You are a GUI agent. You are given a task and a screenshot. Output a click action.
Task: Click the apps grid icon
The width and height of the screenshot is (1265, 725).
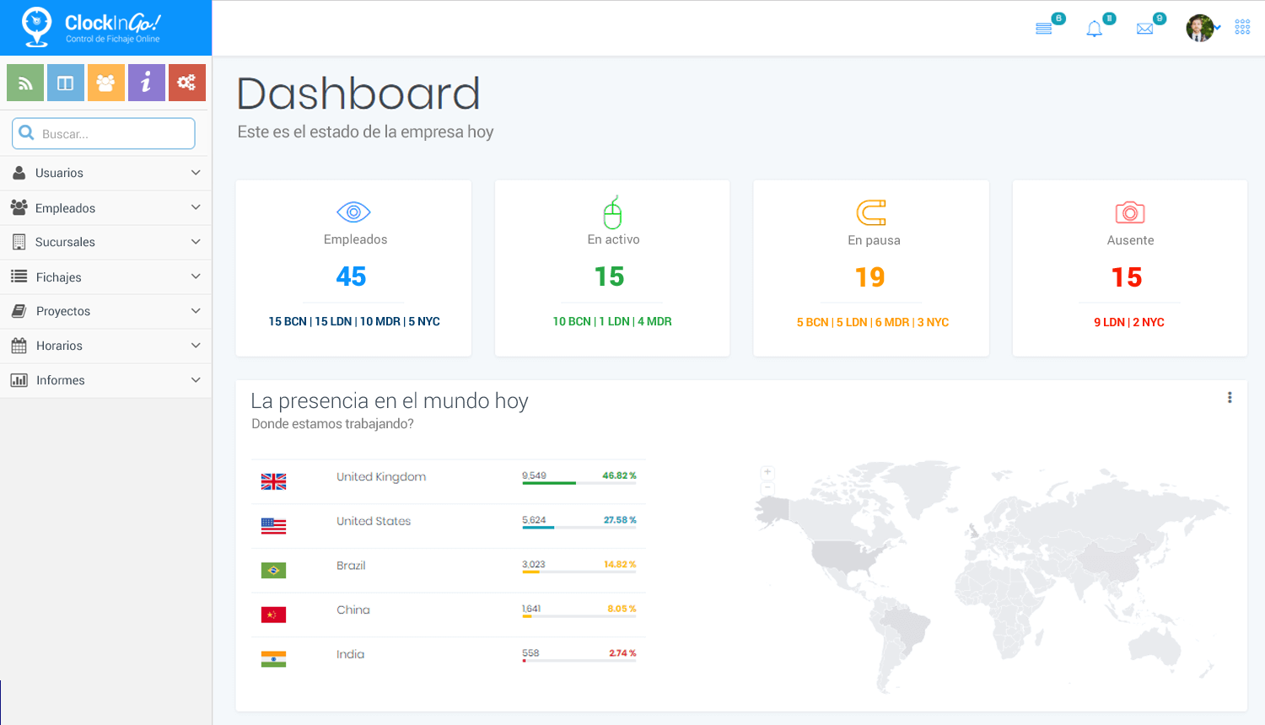pos(1242,28)
